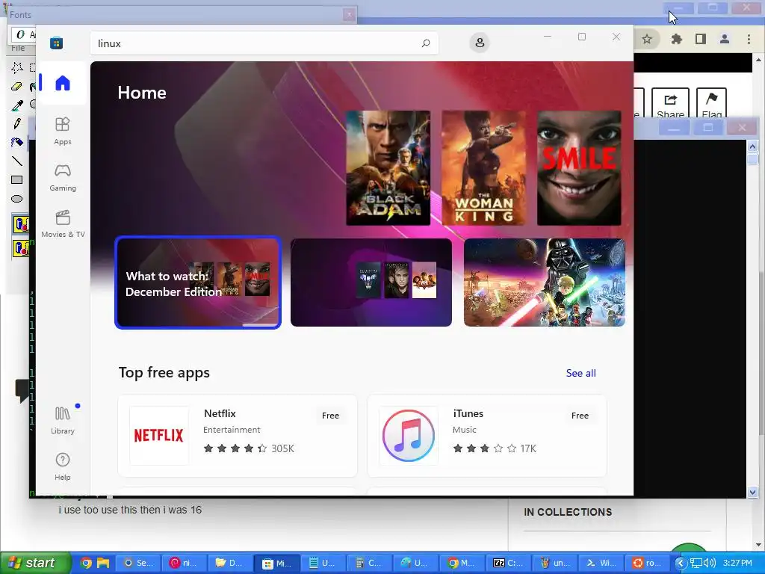Go to Gaming section in Store sidebar

tap(63, 178)
